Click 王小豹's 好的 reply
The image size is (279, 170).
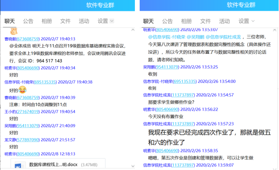click(14, 119)
